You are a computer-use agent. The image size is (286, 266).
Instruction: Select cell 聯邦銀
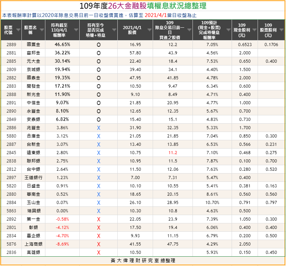[x=33, y=161]
